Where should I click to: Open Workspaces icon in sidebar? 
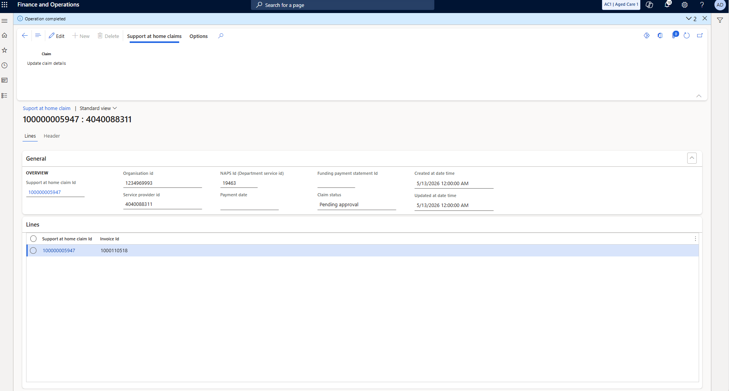click(x=5, y=80)
